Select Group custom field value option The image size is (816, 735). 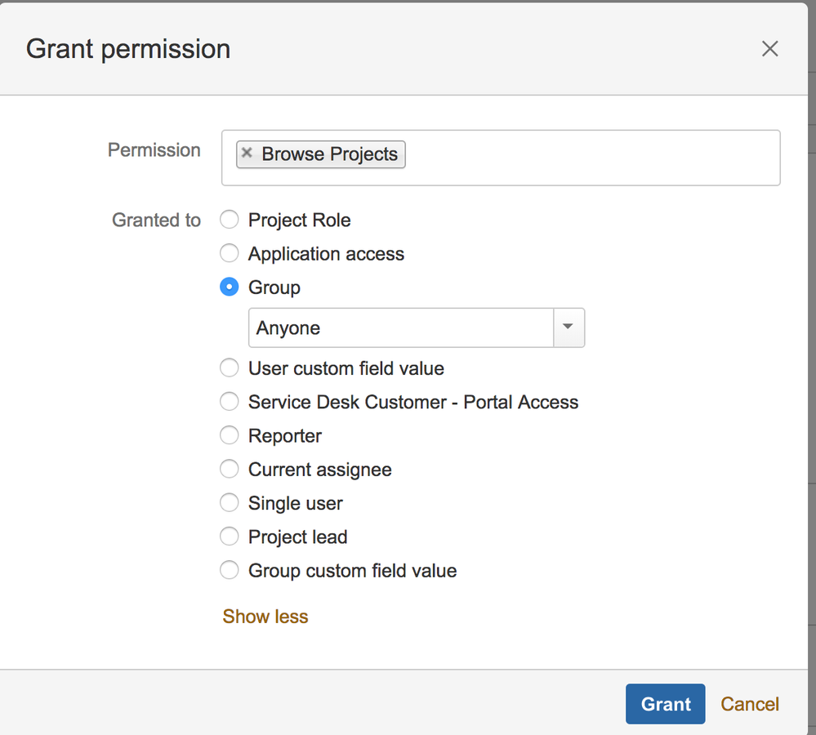[x=230, y=570]
